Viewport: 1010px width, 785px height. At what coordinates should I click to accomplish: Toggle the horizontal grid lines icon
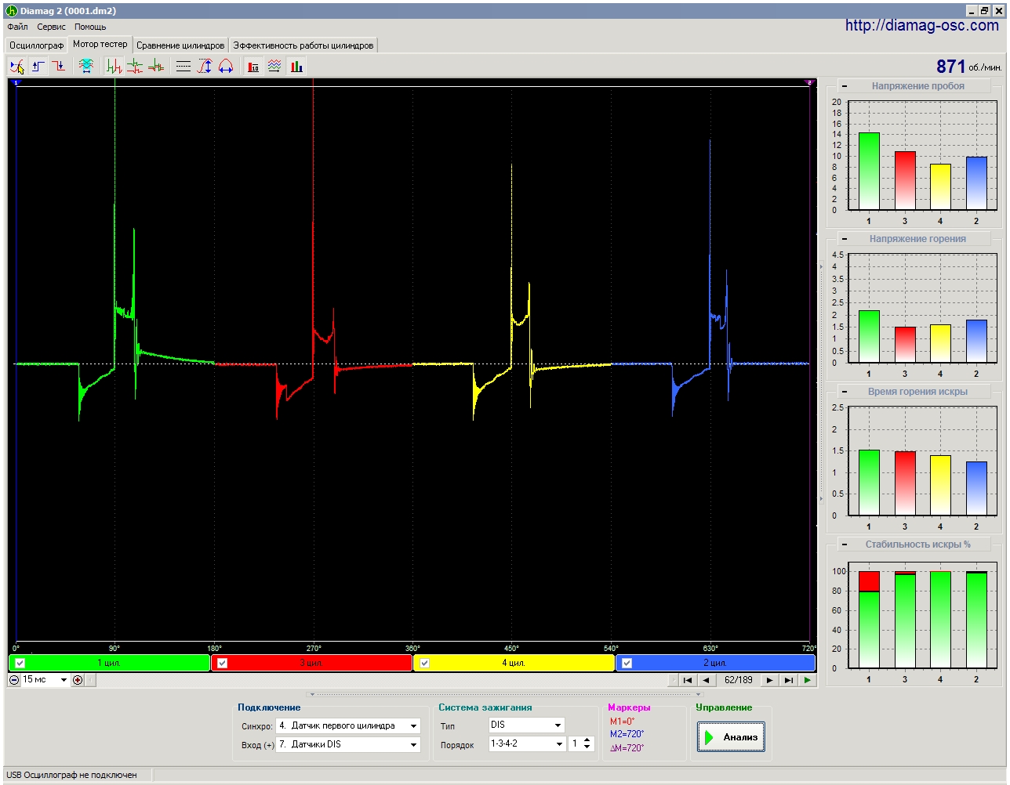[183, 67]
